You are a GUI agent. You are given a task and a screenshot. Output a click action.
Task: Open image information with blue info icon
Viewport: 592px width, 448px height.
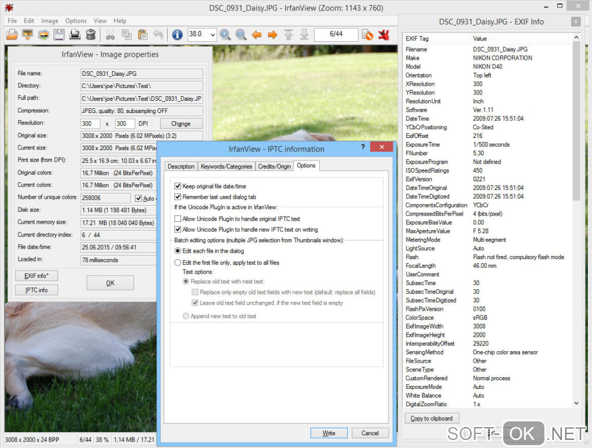[177, 35]
